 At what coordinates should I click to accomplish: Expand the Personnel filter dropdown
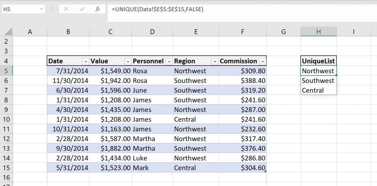169,61
